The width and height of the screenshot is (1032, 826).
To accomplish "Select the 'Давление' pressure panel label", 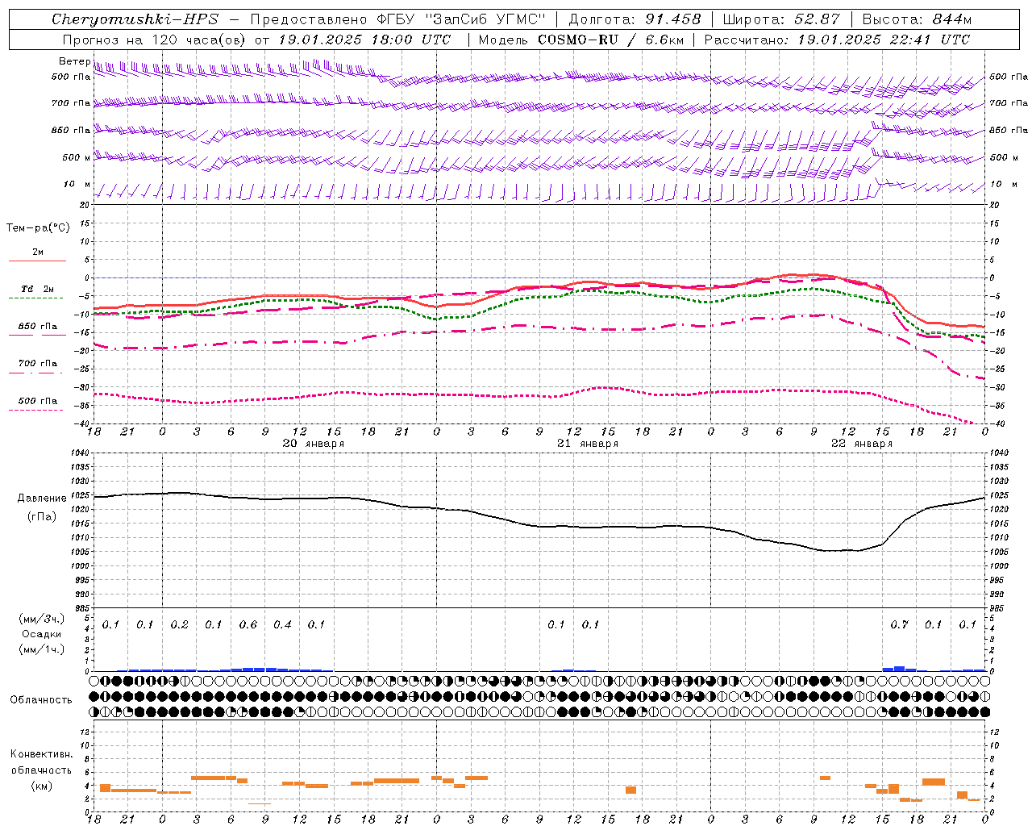I will 40,499.
